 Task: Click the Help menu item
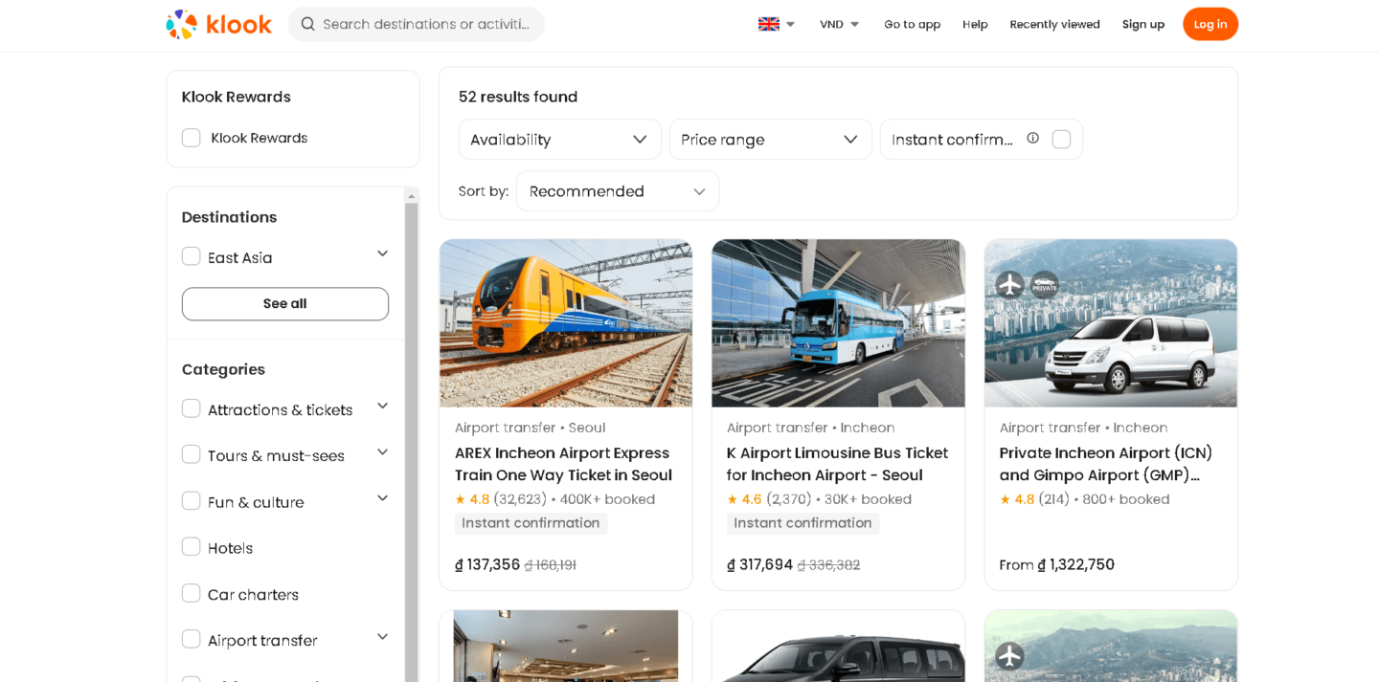[x=975, y=23]
